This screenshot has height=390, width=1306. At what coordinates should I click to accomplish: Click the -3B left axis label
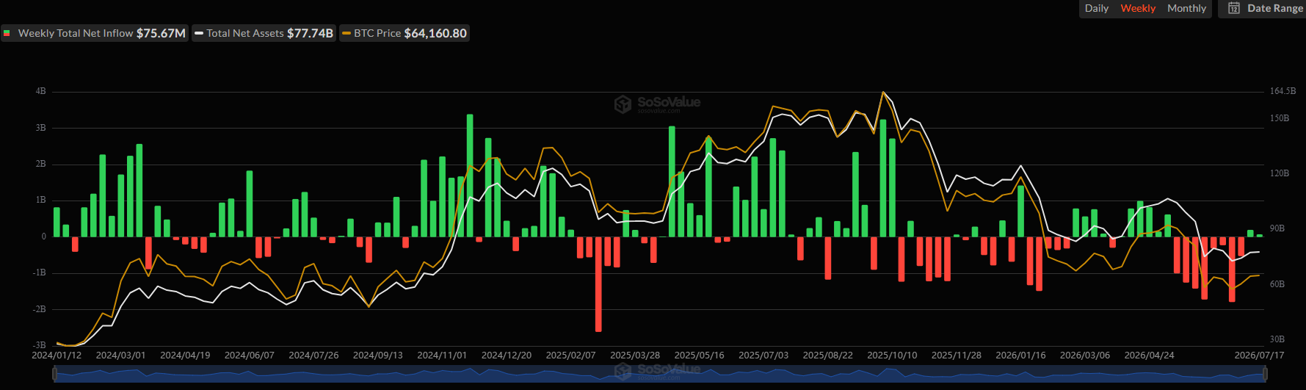click(39, 344)
